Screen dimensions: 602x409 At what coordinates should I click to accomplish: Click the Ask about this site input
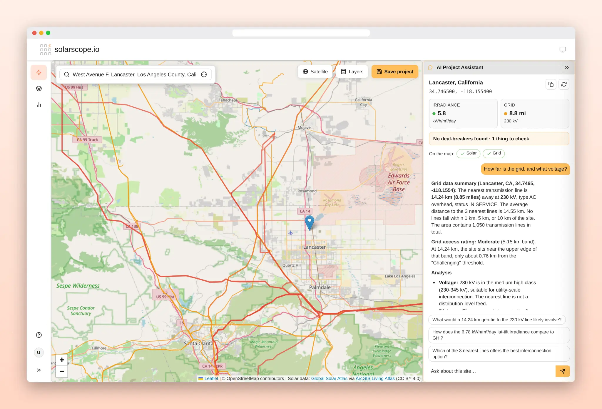[x=491, y=371]
